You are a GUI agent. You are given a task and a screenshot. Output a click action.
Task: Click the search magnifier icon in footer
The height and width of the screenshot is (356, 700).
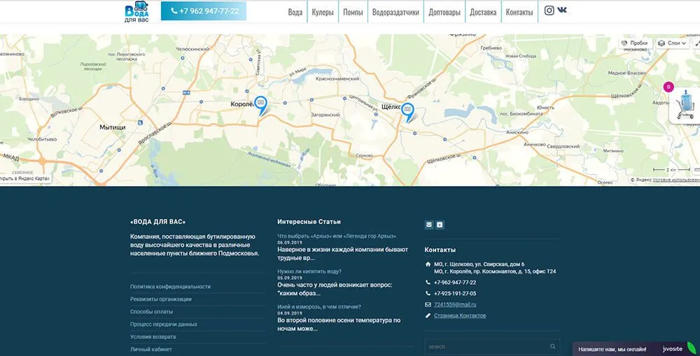coord(553,346)
